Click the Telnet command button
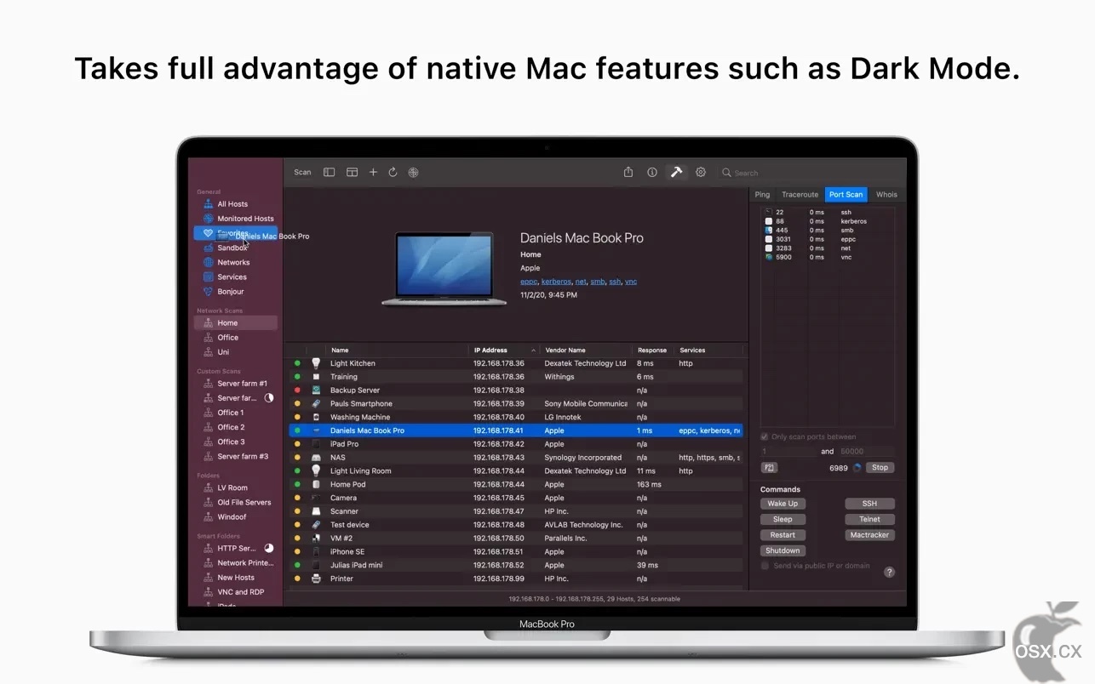The height and width of the screenshot is (684, 1095). 869,519
